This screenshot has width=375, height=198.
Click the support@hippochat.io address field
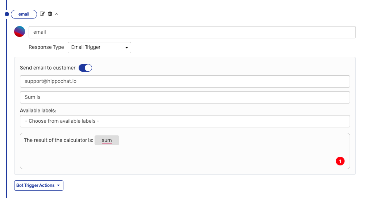(185, 81)
